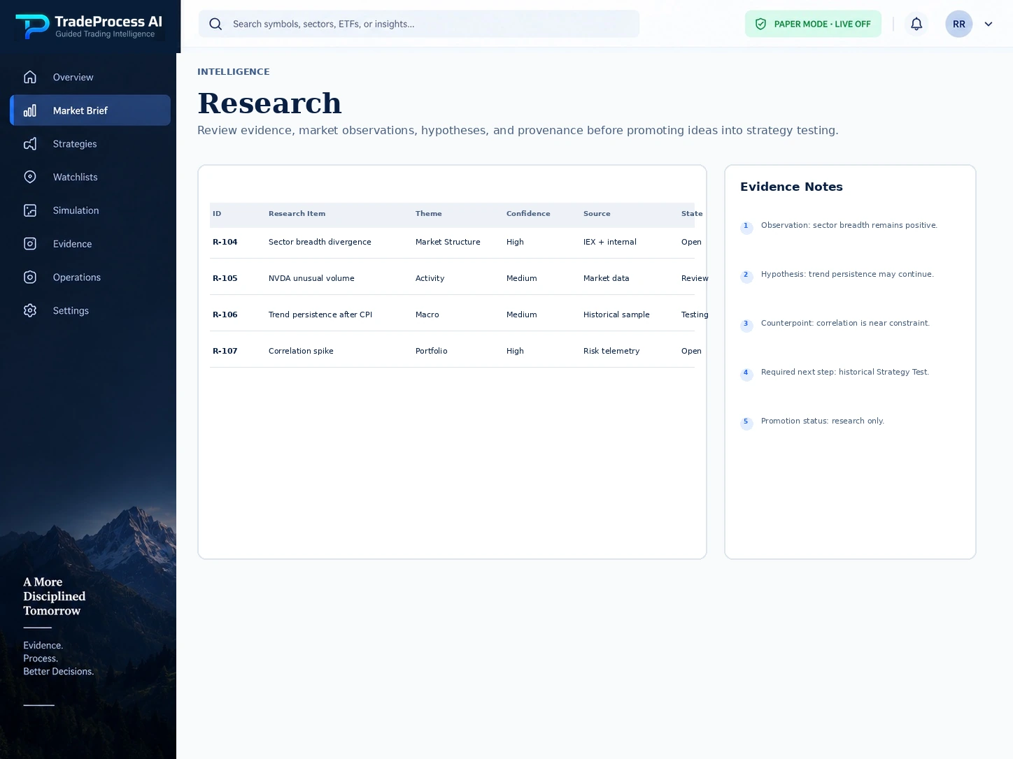Open Settings from the sidebar
The height and width of the screenshot is (759, 1013).
[x=90, y=310]
